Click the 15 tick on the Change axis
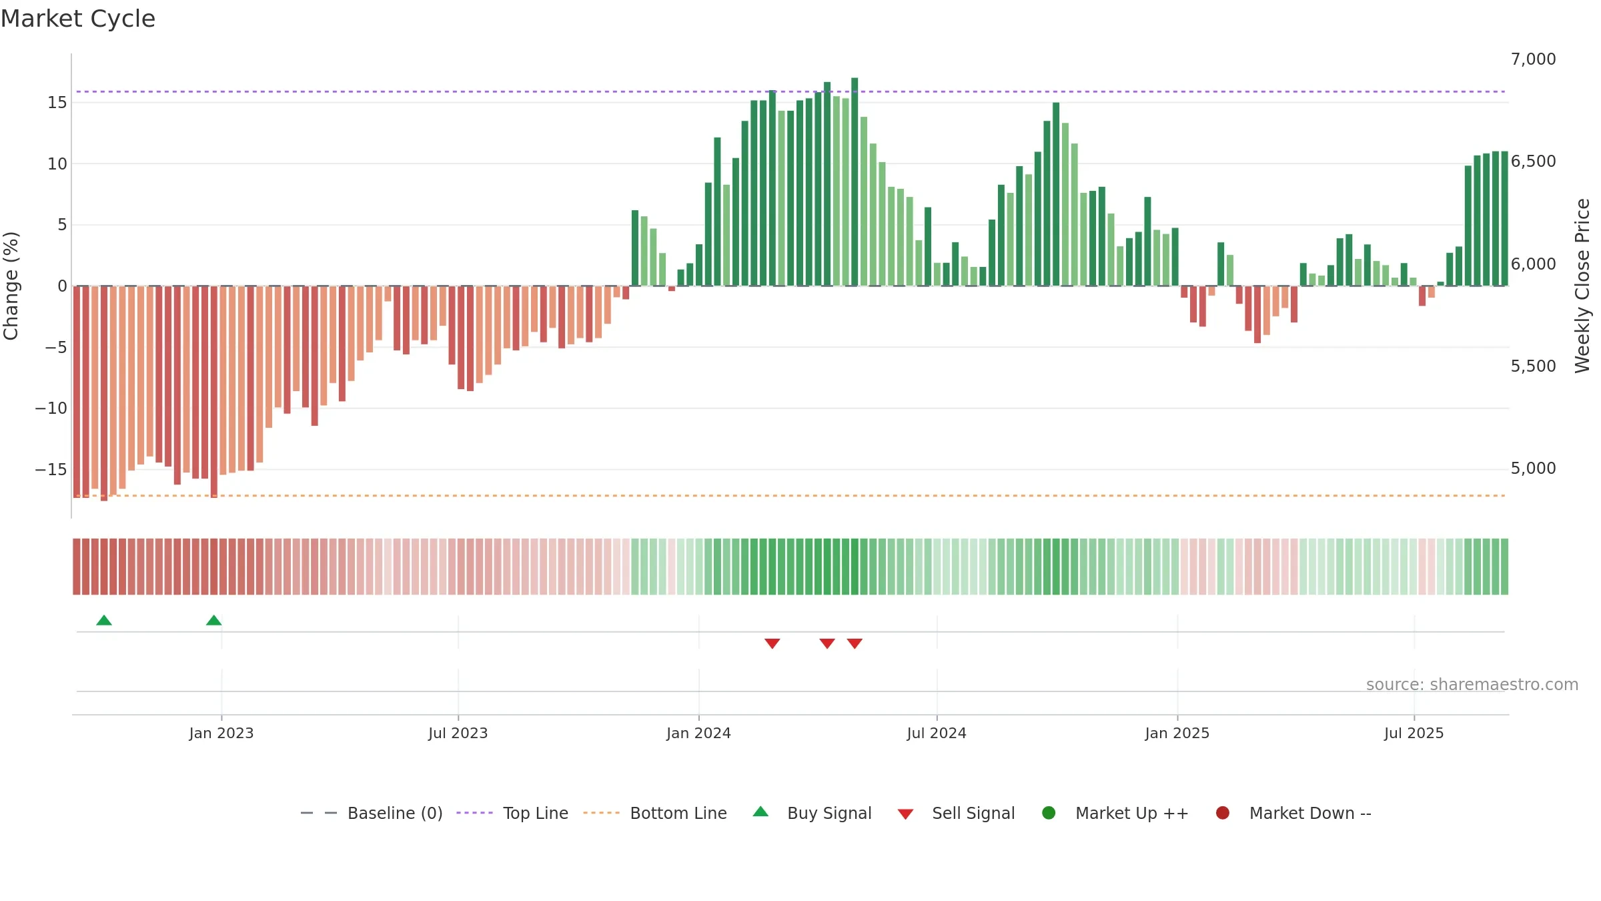The image size is (1601, 901). (x=57, y=103)
